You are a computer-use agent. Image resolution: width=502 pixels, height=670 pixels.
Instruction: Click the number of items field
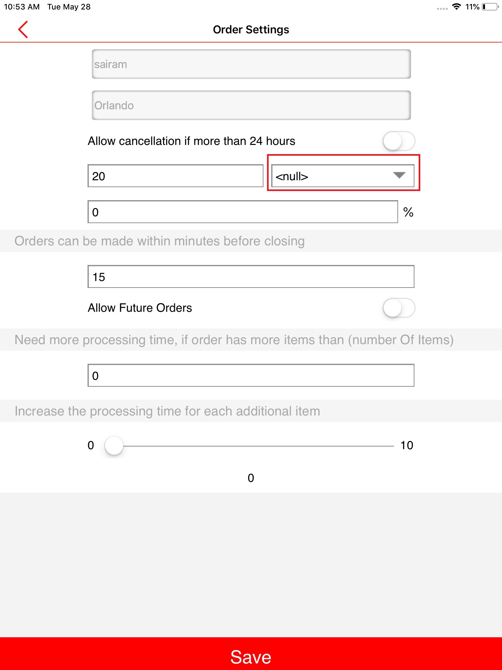[x=251, y=376]
